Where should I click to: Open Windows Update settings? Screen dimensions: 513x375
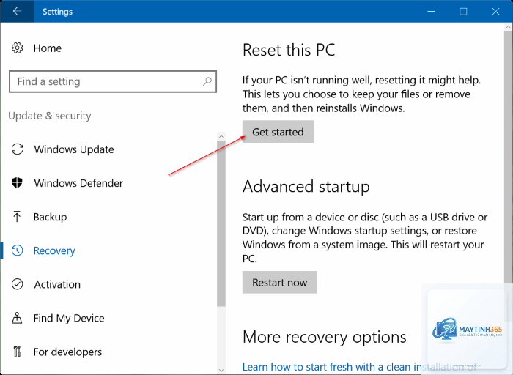(x=74, y=149)
